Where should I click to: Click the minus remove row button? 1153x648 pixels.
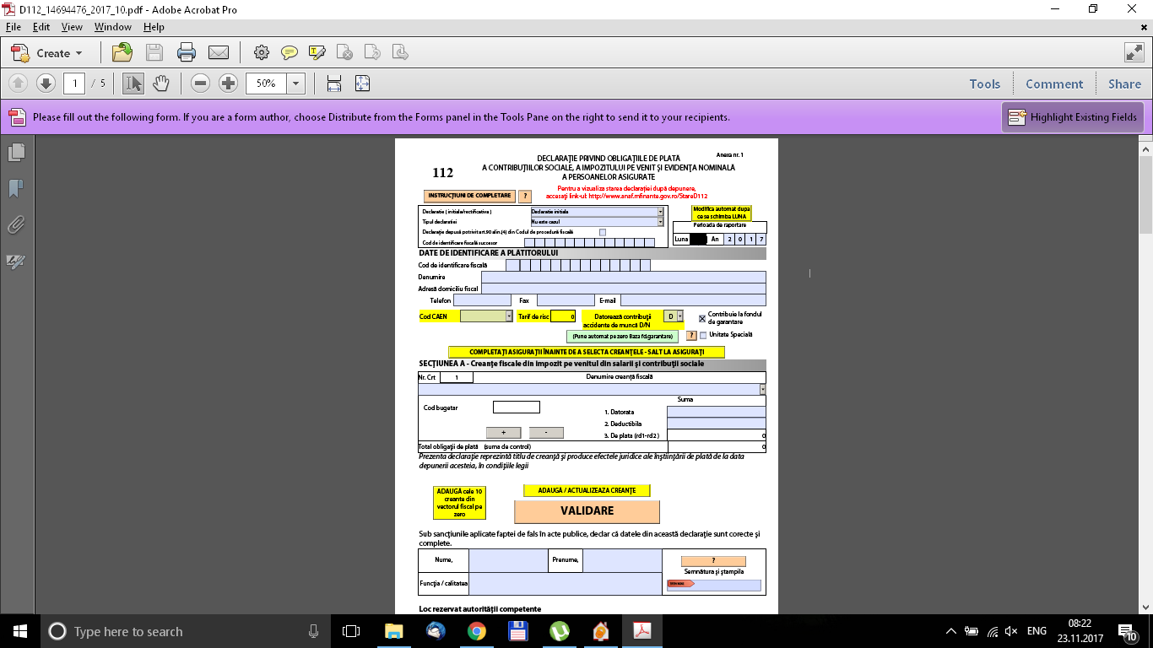tap(546, 433)
